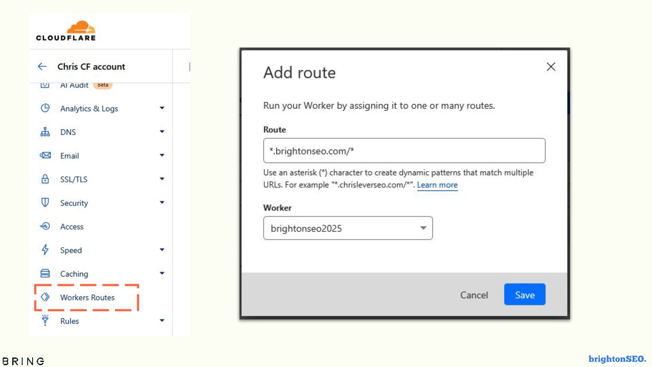The image size is (652, 367).
Task: Click the Rules sidebar label
Action: [x=69, y=321]
